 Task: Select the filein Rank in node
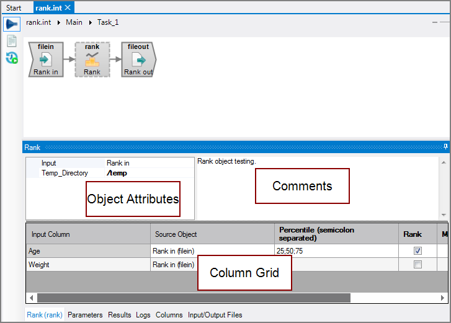46,60
